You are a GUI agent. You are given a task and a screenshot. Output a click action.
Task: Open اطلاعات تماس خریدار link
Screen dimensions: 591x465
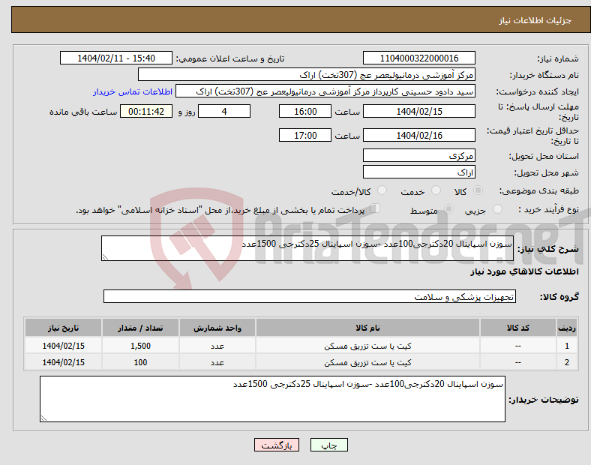[x=133, y=91]
